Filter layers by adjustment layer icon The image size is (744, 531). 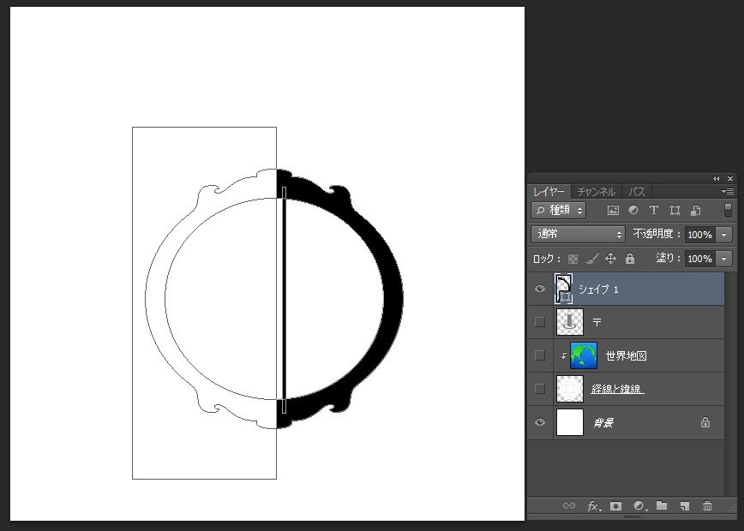tap(633, 210)
